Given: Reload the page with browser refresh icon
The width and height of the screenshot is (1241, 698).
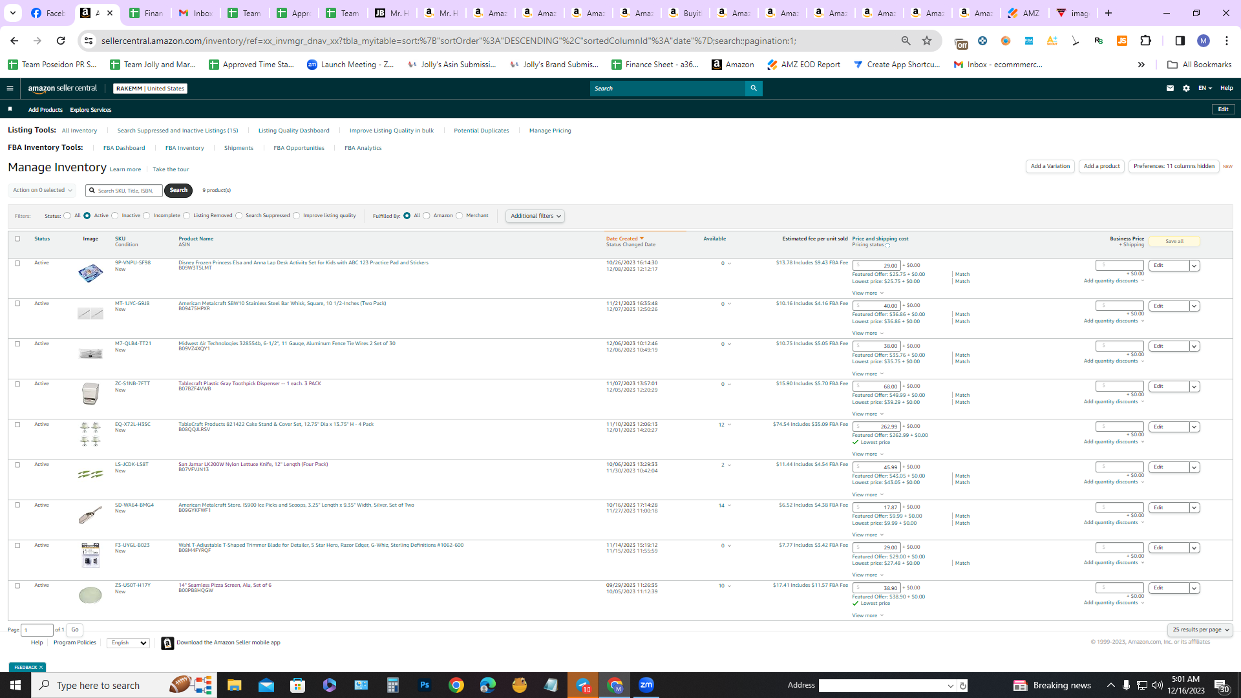Looking at the screenshot, I should [x=61, y=41].
